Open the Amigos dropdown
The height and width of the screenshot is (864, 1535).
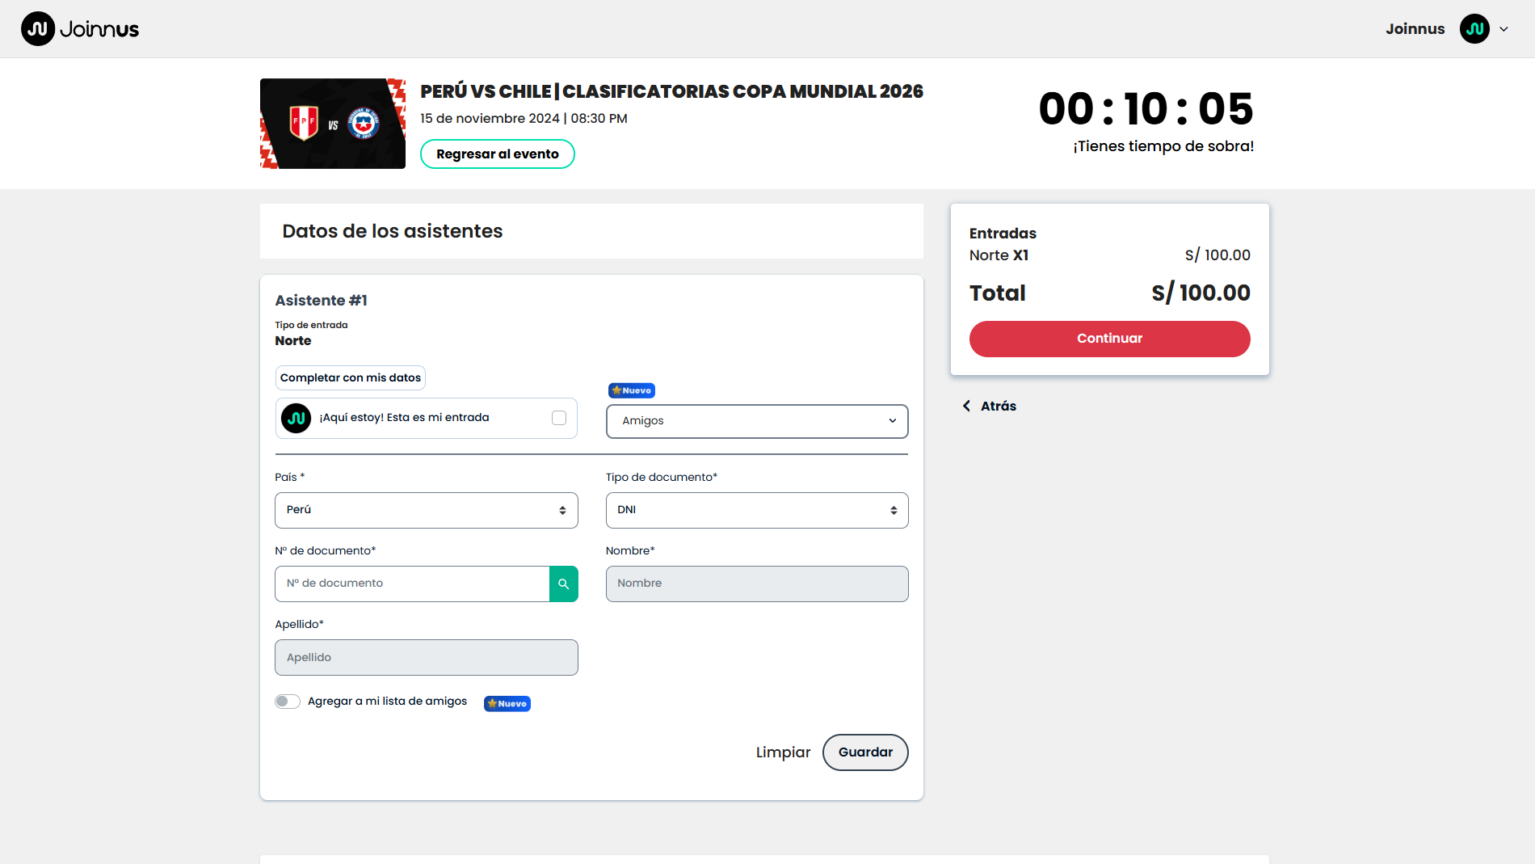pyautogui.click(x=756, y=421)
